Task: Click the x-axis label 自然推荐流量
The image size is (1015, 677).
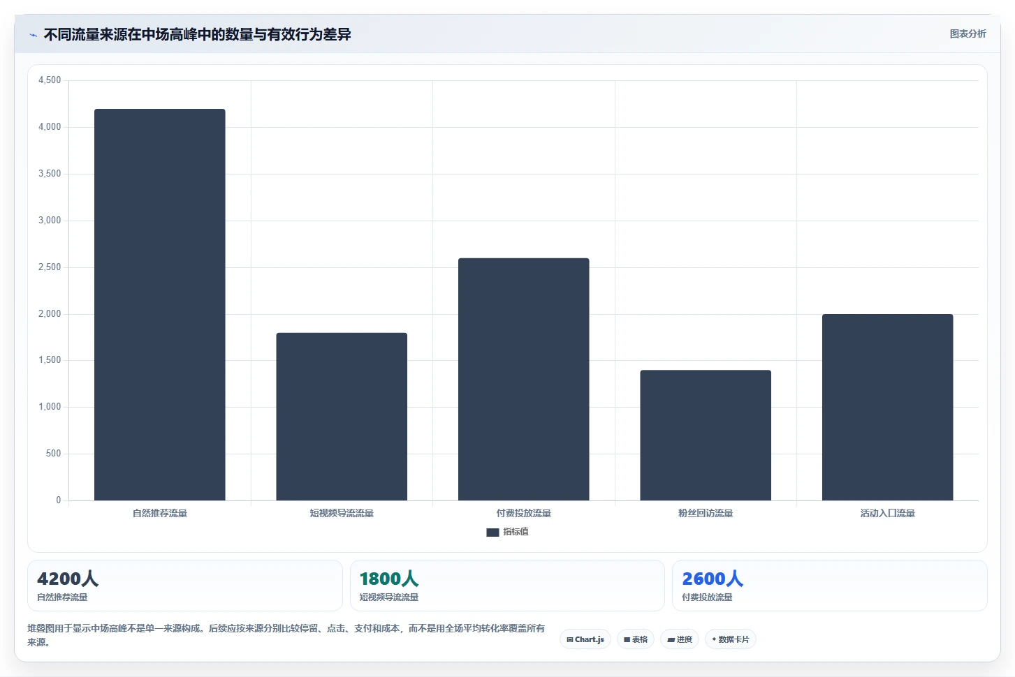Action: (x=160, y=513)
